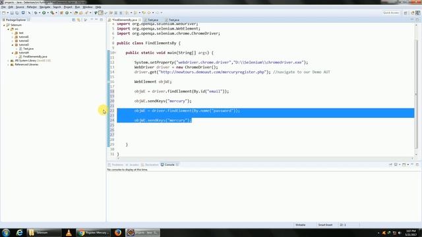Open the Help menu
The height and width of the screenshot is (237, 422).
point(98,7)
